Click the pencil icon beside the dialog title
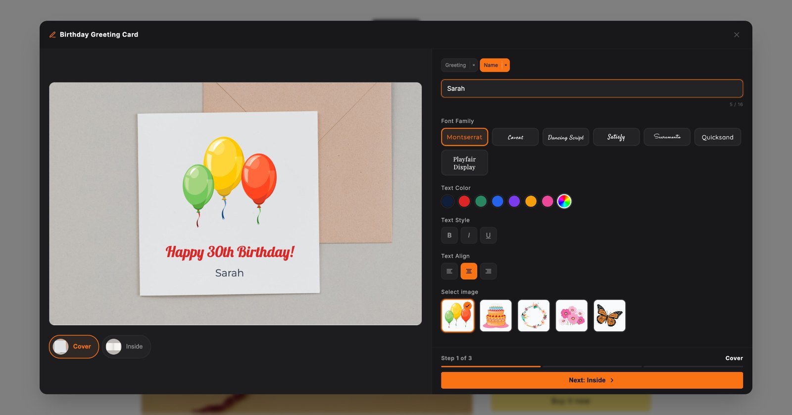Viewport: 792px width, 415px height. pyautogui.click(x=52, y=35)
